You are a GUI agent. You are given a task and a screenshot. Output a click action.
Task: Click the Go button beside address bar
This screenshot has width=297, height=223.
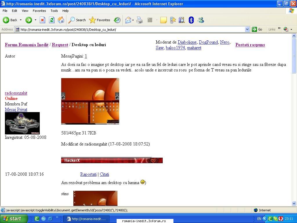pyautogui.click(x=257, y=29)
